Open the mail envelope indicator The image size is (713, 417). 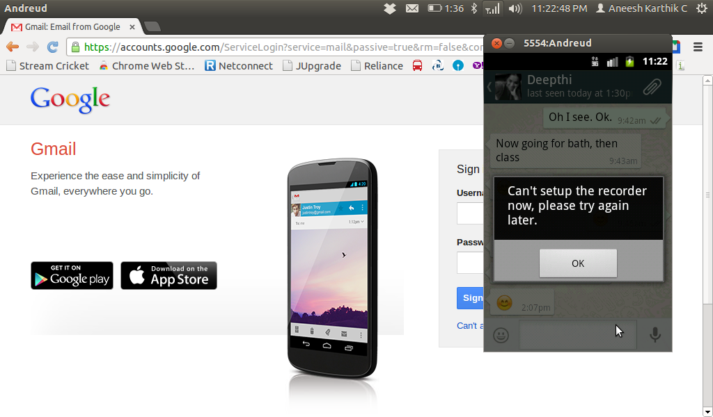[412, 8]
